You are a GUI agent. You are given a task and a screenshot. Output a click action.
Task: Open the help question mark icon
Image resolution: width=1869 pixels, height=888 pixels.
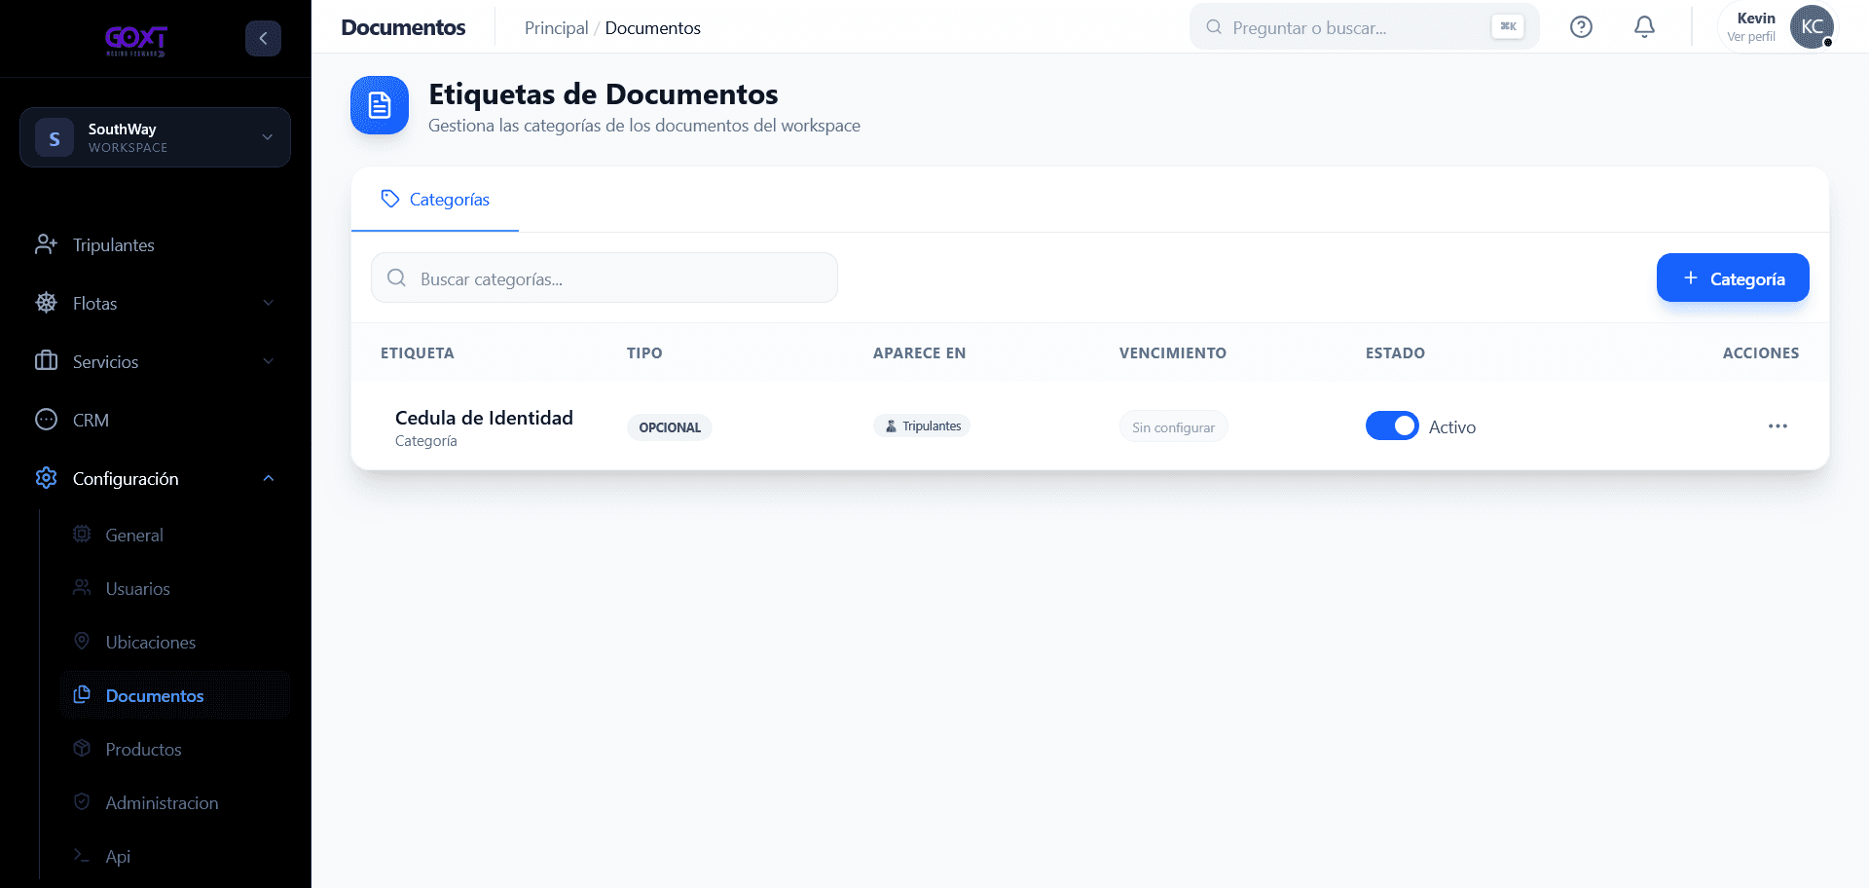click(x=1581, y=27)
